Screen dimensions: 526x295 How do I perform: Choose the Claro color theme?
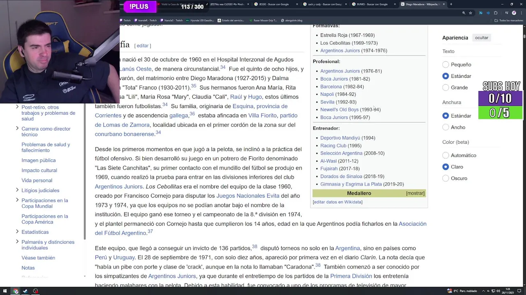445,167
